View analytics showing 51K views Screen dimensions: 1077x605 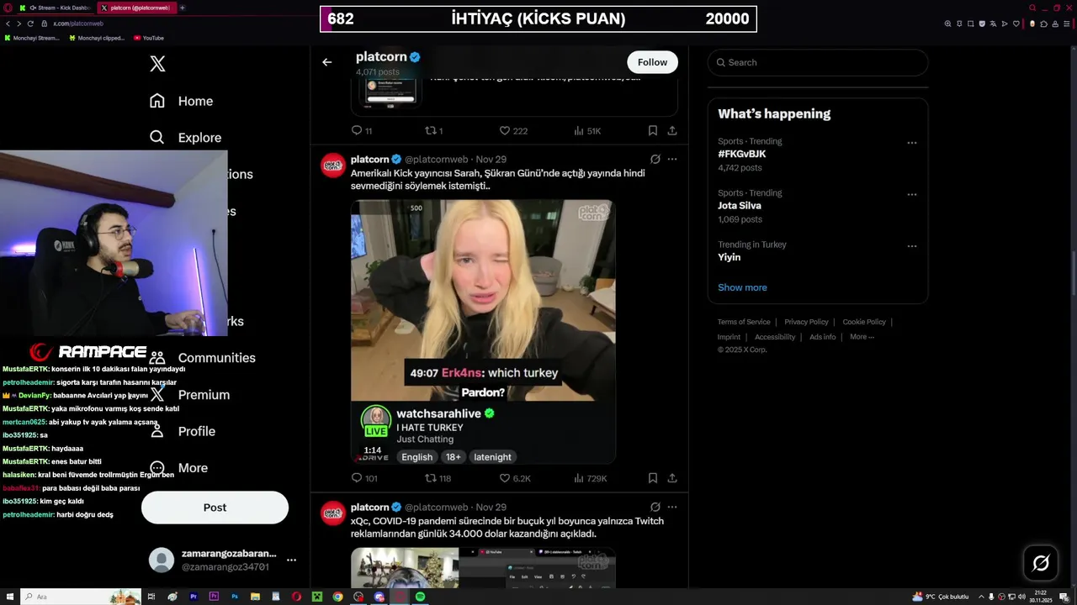tap(587, 130)
